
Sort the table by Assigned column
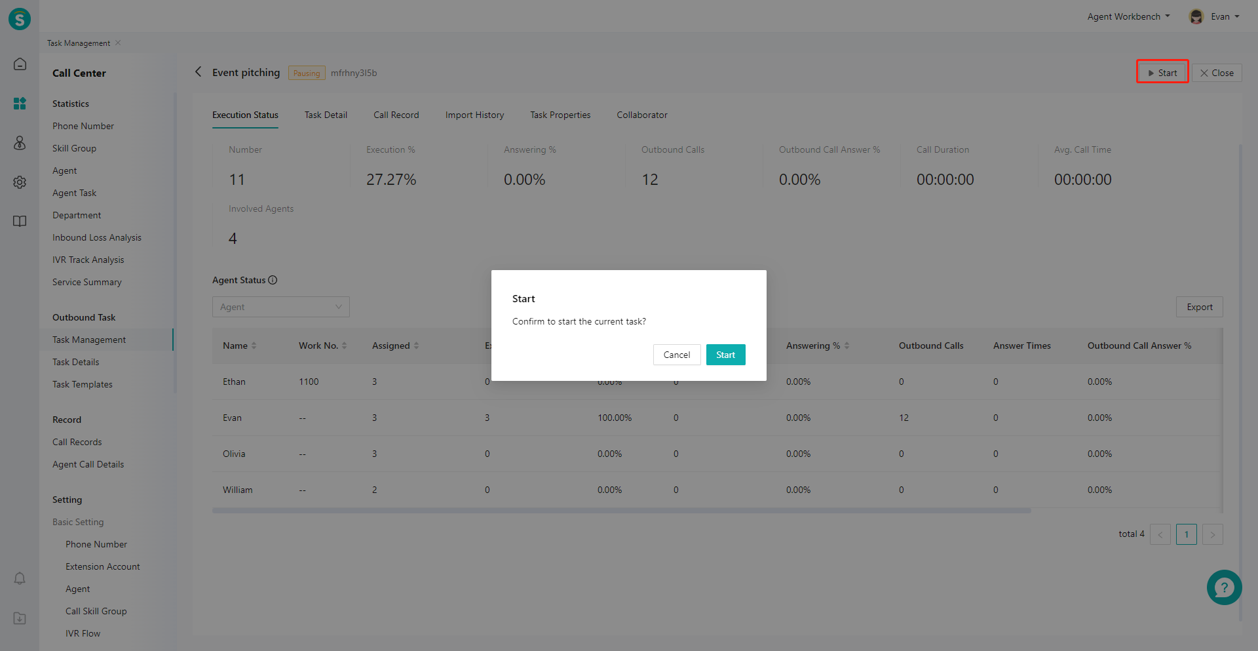[x=416, y=345]
